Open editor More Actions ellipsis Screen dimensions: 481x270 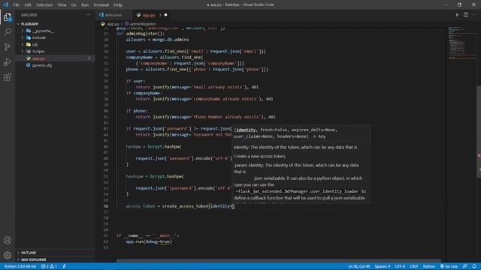point(474,15)
